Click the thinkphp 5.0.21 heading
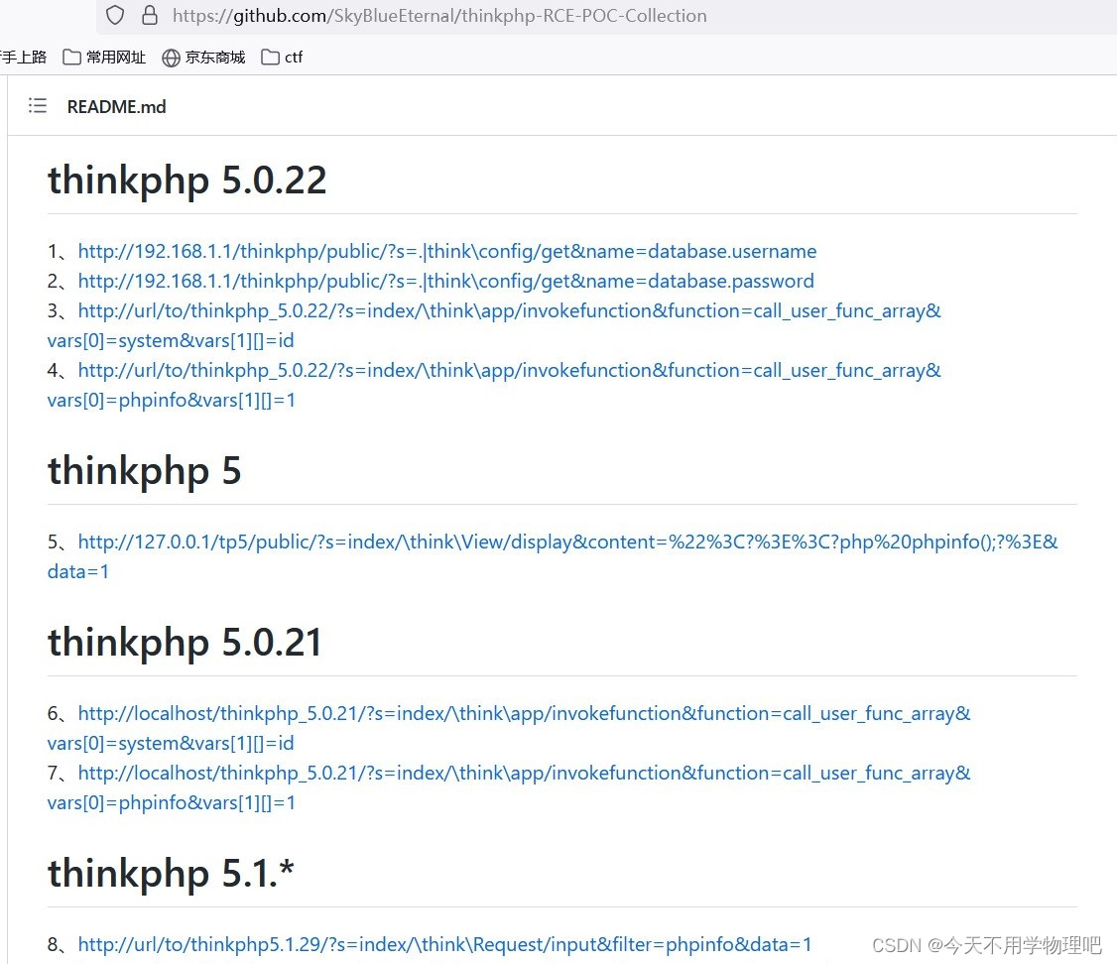 tap(185, 643)
